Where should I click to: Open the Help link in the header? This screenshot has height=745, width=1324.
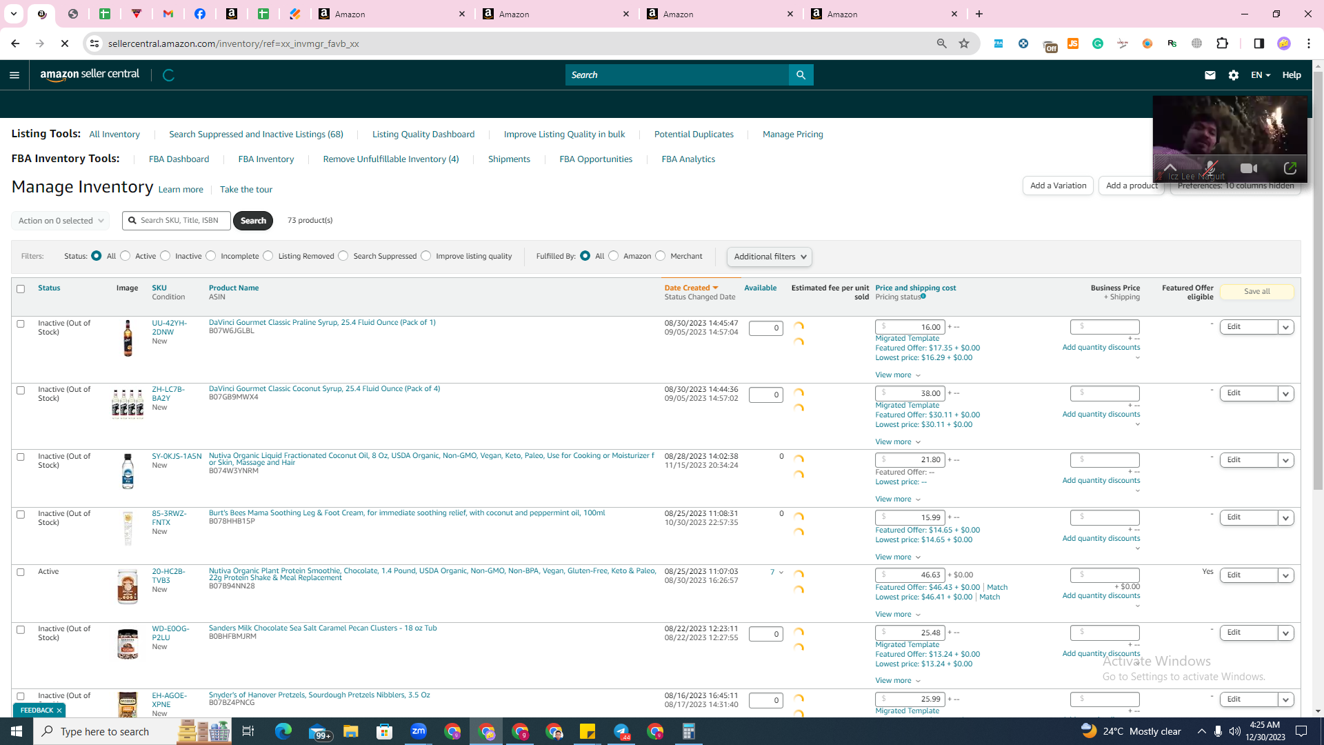coord(1292,75)
